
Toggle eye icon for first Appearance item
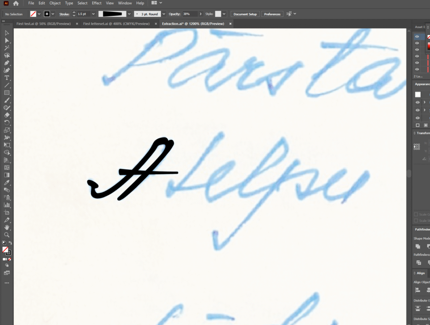[x=417, y=102]
